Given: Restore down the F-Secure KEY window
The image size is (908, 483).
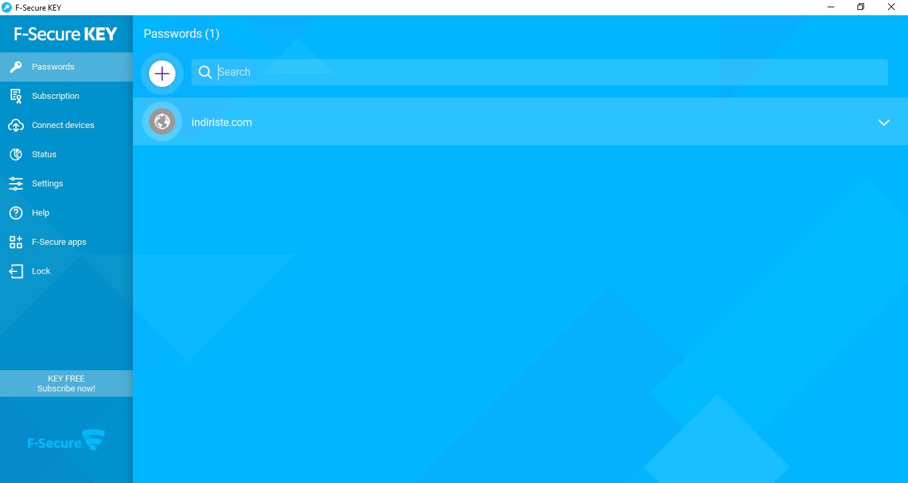Looking at the screenshot, I should [x=861, y=7].
